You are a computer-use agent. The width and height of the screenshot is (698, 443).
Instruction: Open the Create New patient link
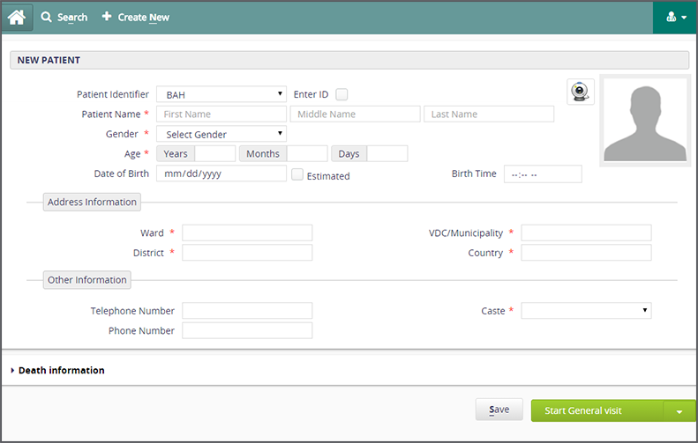pyautogui.click(x=136, y=18)
